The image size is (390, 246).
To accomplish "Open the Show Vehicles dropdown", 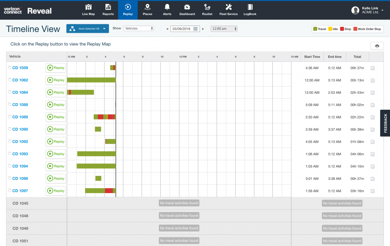I will click(138, 28).
